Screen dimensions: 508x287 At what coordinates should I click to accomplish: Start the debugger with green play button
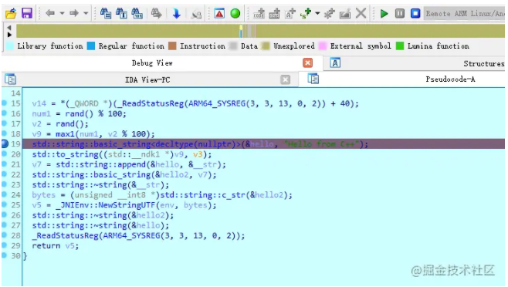[x=384, y=13]
